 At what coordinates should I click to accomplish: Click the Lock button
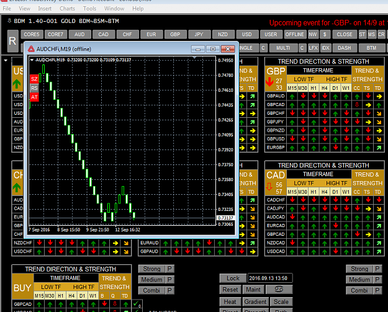coord(233,279)
